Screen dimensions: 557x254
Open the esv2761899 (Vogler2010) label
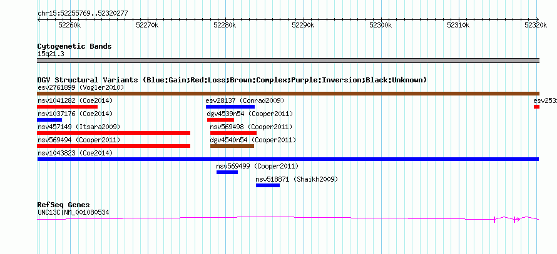click(x=81, y=87)
